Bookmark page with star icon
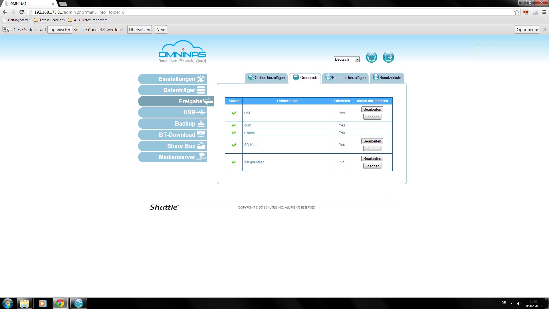549x309 pixels. pos(517,12)
